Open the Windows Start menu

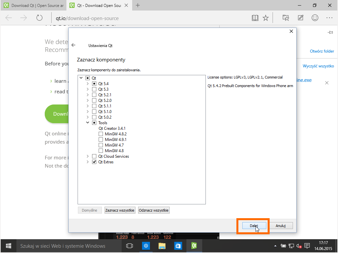(x=9, y=246)
